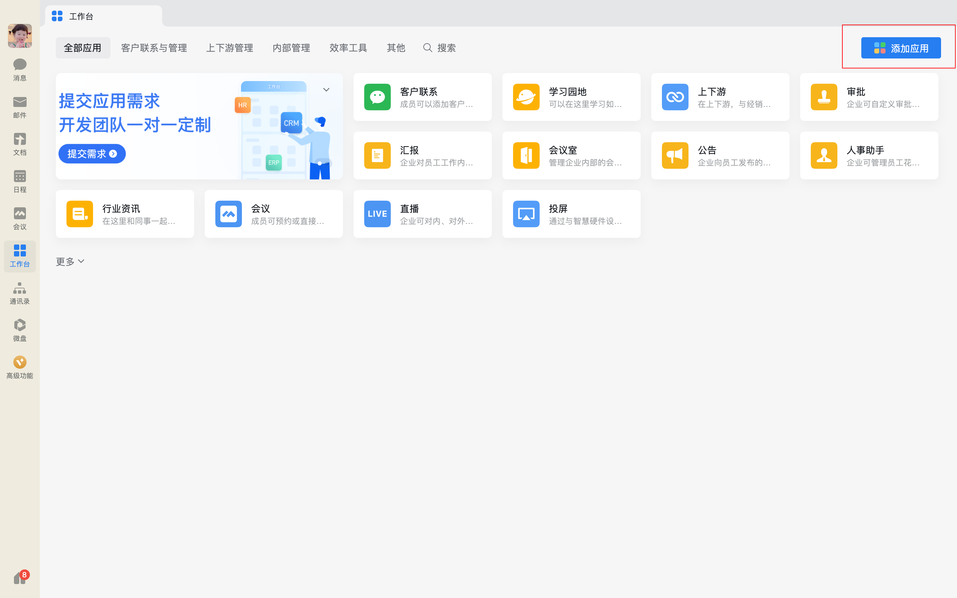
Task: Open the Screen Cast (投屏) app
Action: [571, 214]
